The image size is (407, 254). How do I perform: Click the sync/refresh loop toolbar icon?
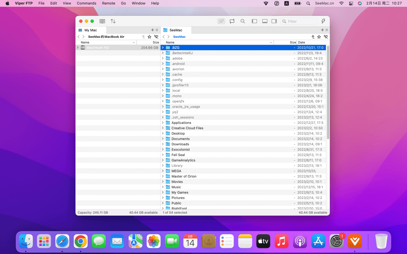point(232,21)
